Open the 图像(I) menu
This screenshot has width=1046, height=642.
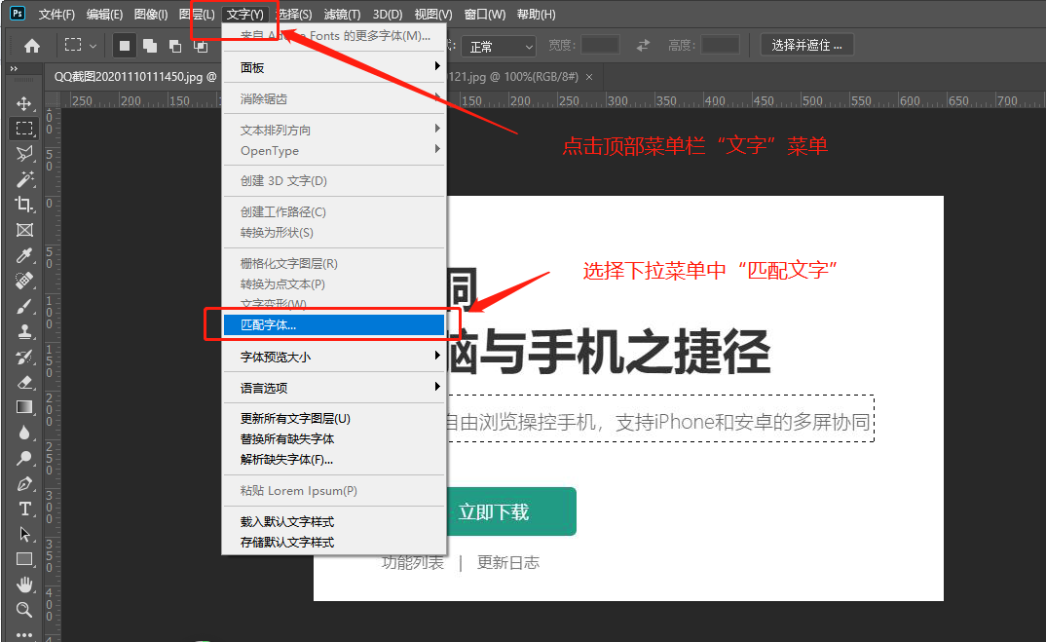[x=151, y=14]
